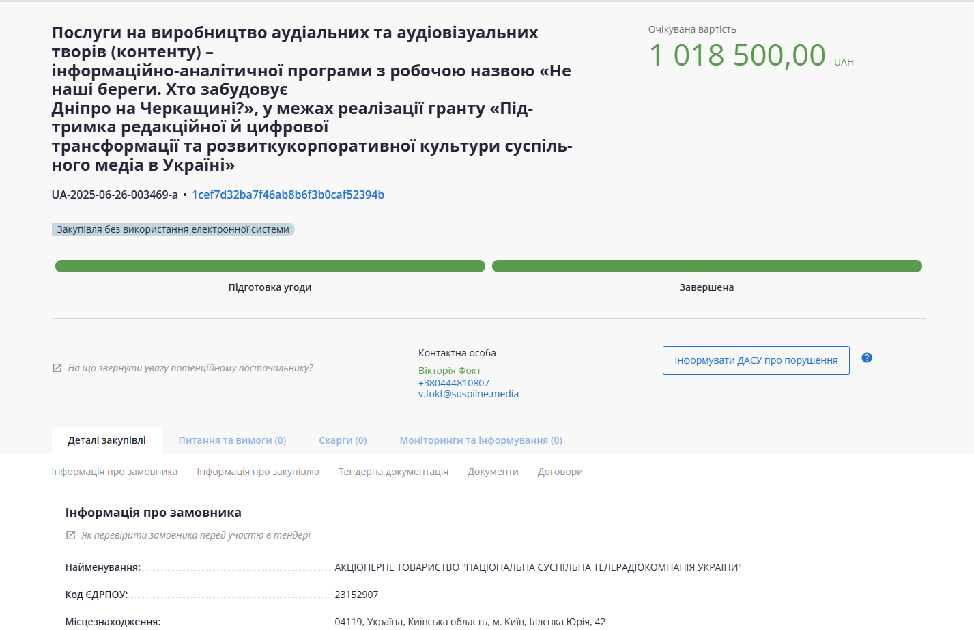Click external-link icon beside "Як перевірити замовника"
This screenshot has height=630, width=974.
click(70, 535)
